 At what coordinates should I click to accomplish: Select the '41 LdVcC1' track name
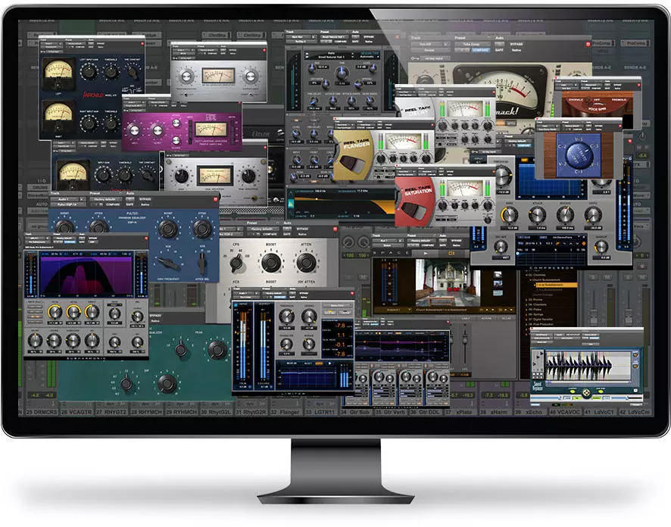[600, 412]
